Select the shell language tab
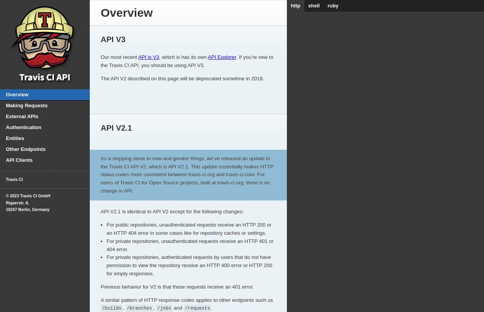484x312 pixels. point(314,6)
